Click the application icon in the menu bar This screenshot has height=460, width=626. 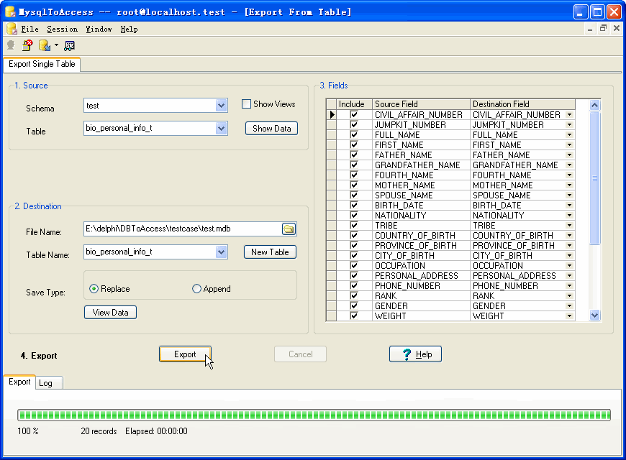coord(12,29)
